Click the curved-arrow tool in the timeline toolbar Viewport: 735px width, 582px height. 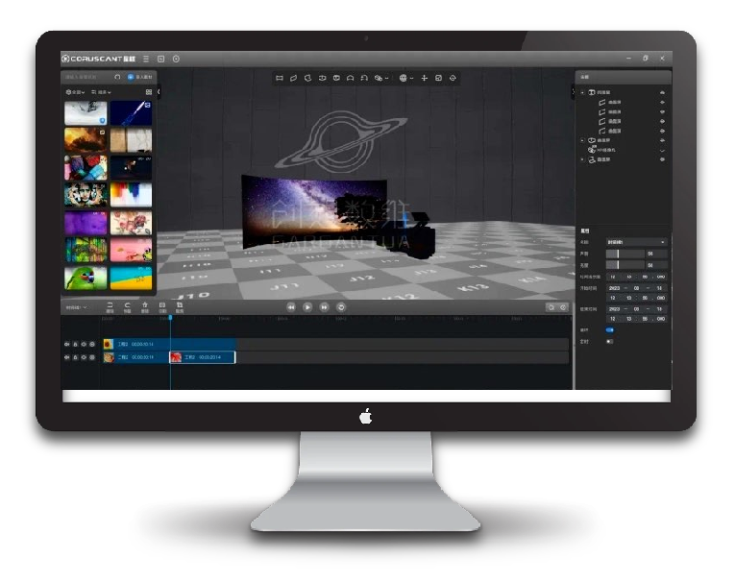tap(127, 307)
